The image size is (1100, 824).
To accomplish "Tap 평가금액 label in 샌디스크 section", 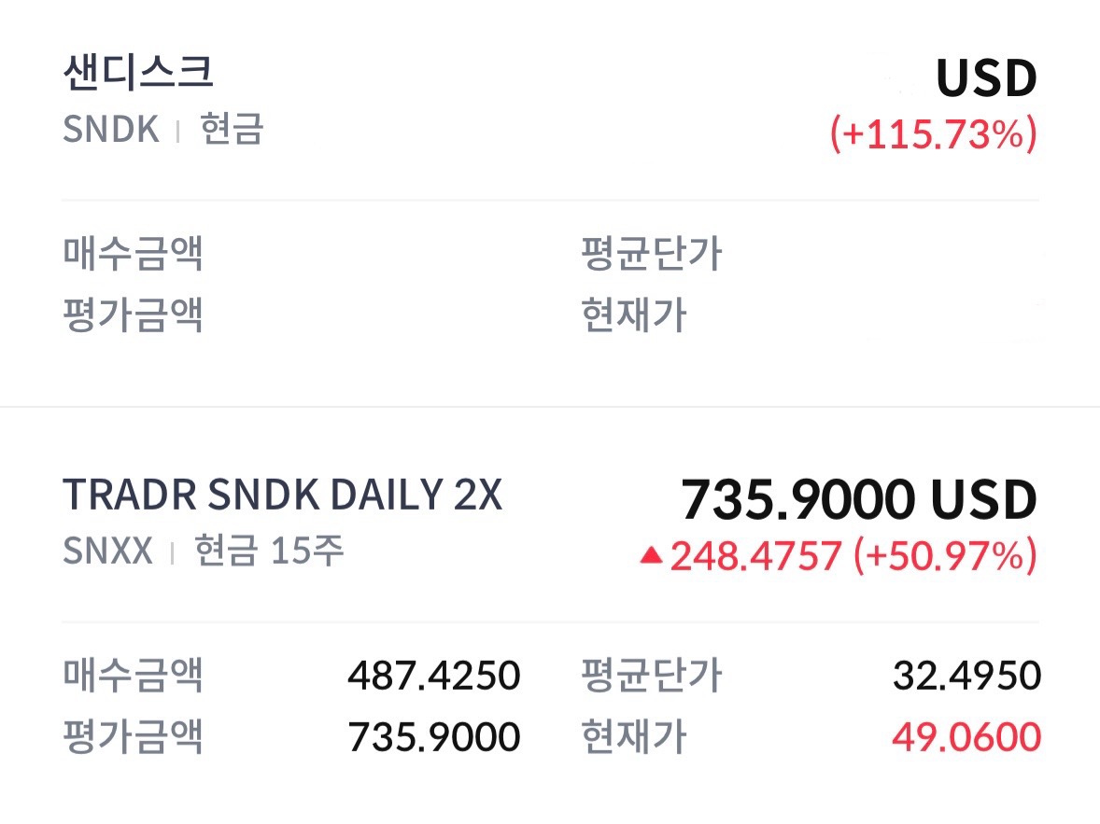I will click(133, 315).
